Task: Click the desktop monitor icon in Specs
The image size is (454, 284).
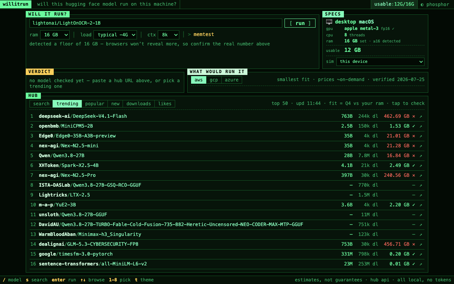Action: tap(329, 22)
